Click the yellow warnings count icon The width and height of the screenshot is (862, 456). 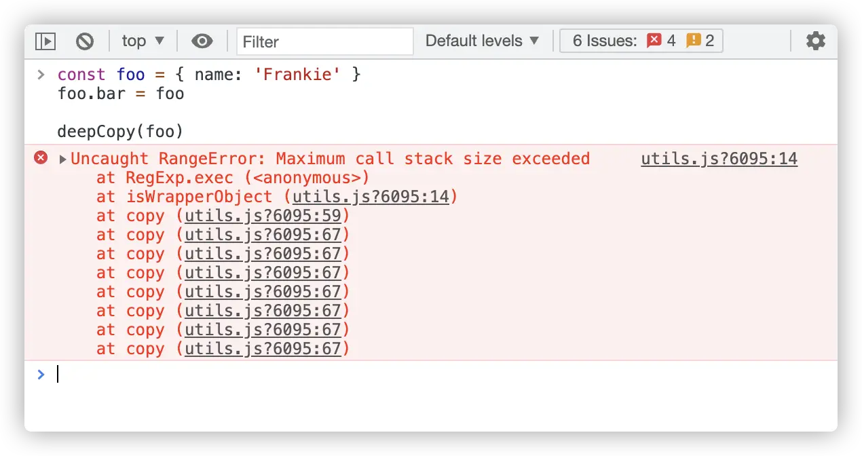(x=693, y=41)
